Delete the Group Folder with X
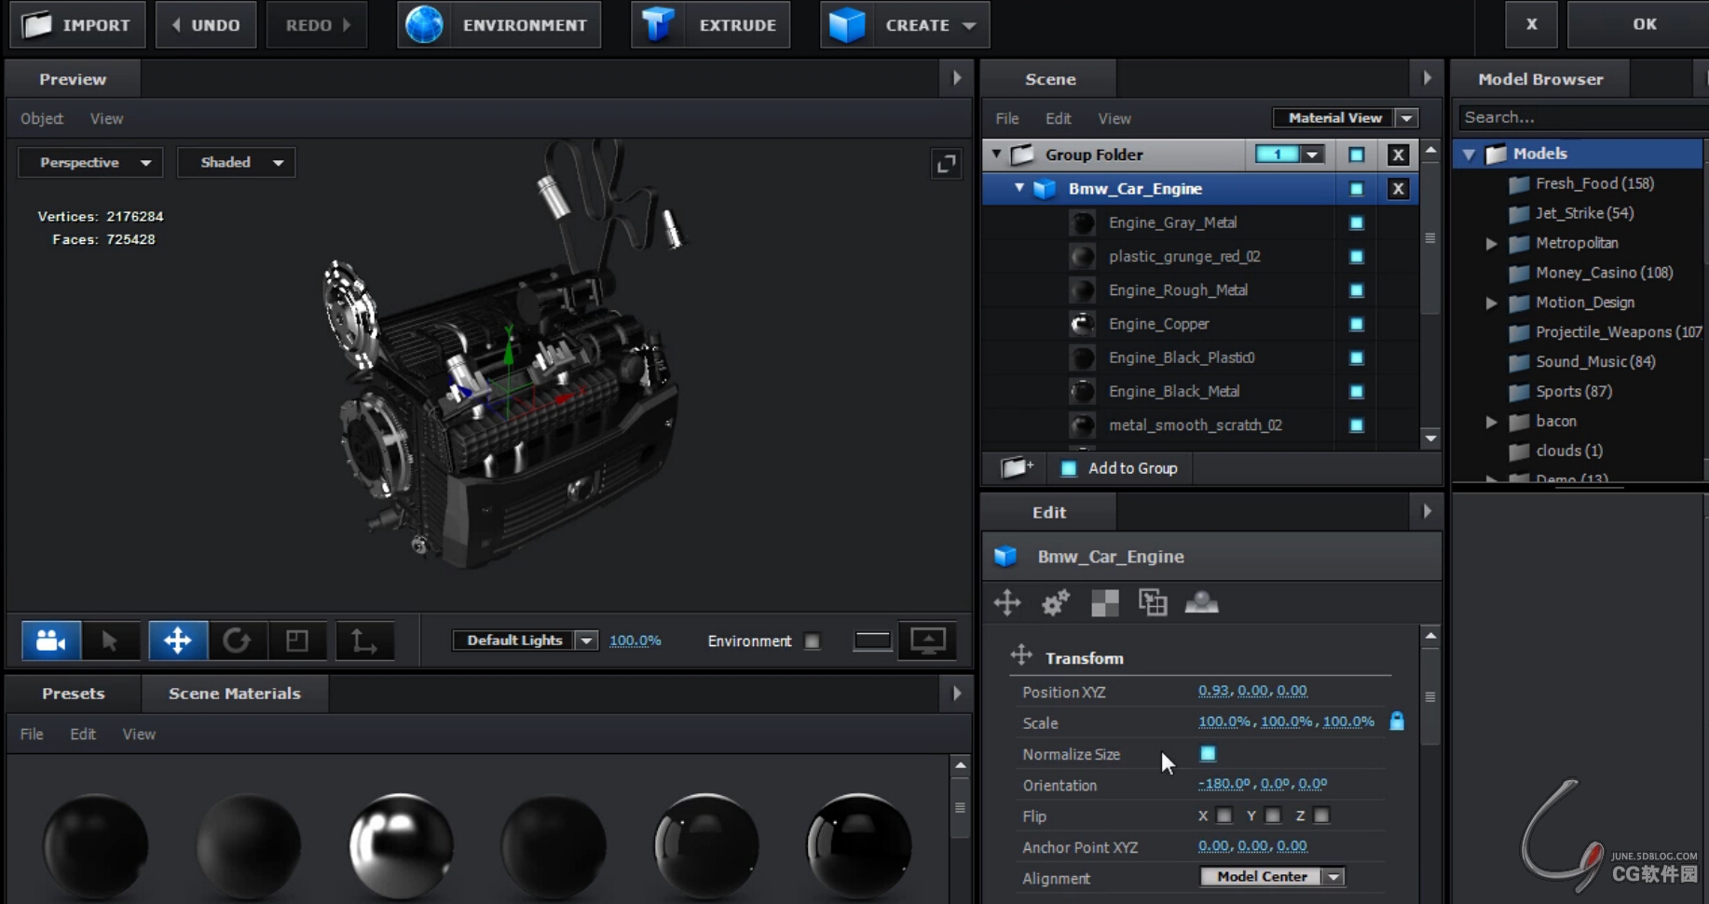Image resolution: width=1709 pixels, height=904 pixels. click(1398, 155)
